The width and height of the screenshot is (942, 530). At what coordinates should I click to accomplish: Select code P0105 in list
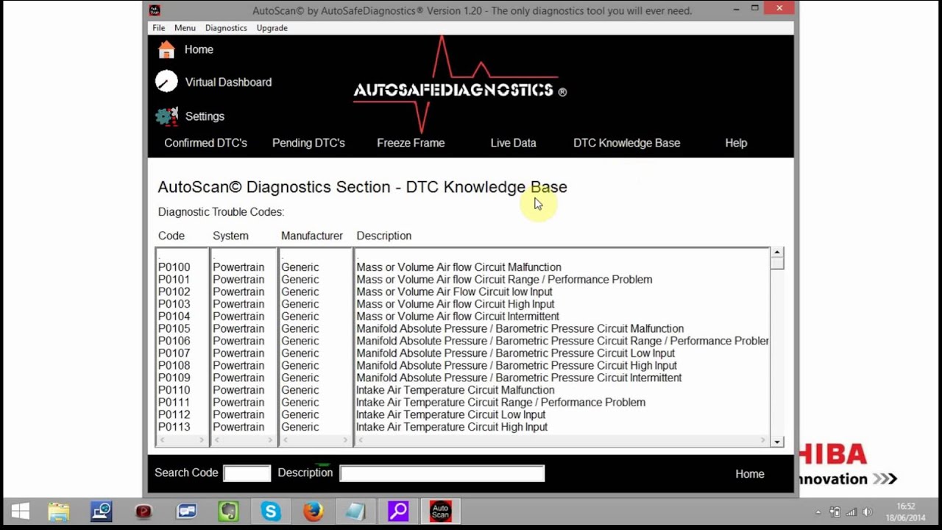coord(174,329)
